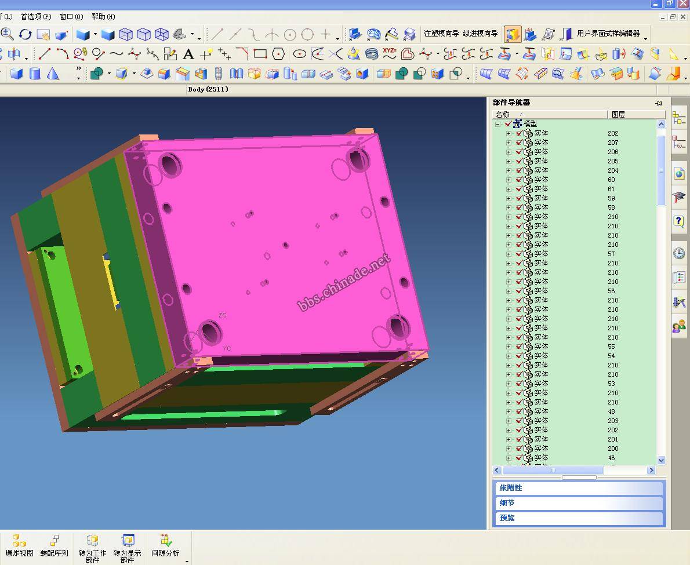Click the Pan hand tool icon
This screenshot has height=565, width=690.
[43, 35]
